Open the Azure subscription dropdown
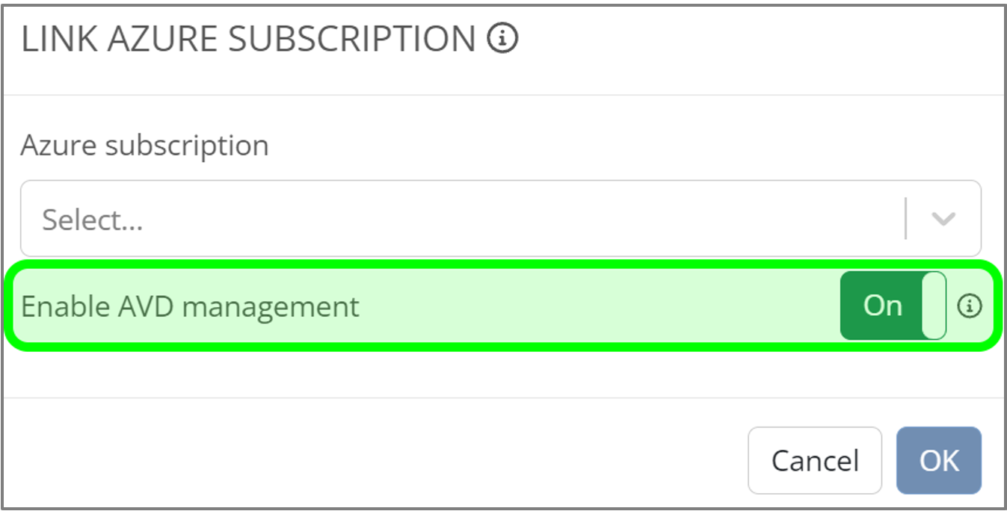 pyautogui.click(x=499, y=219)
